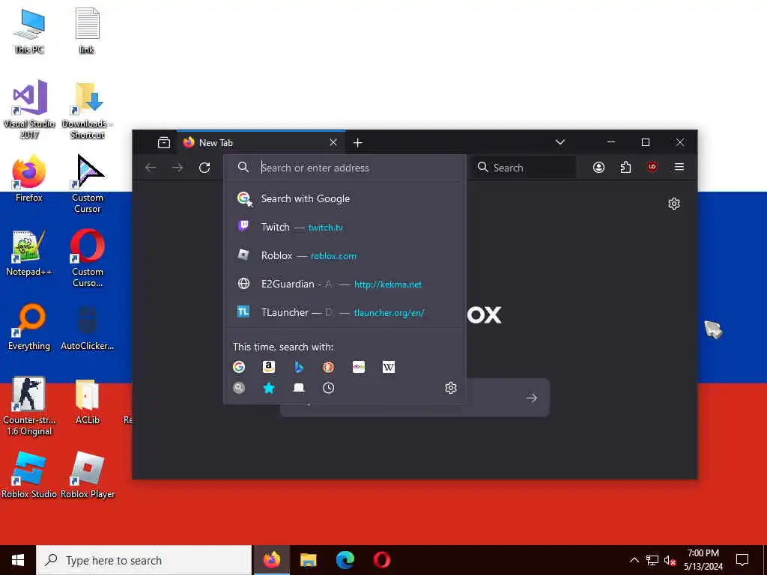Search this time with Google icon

point(239,367)
